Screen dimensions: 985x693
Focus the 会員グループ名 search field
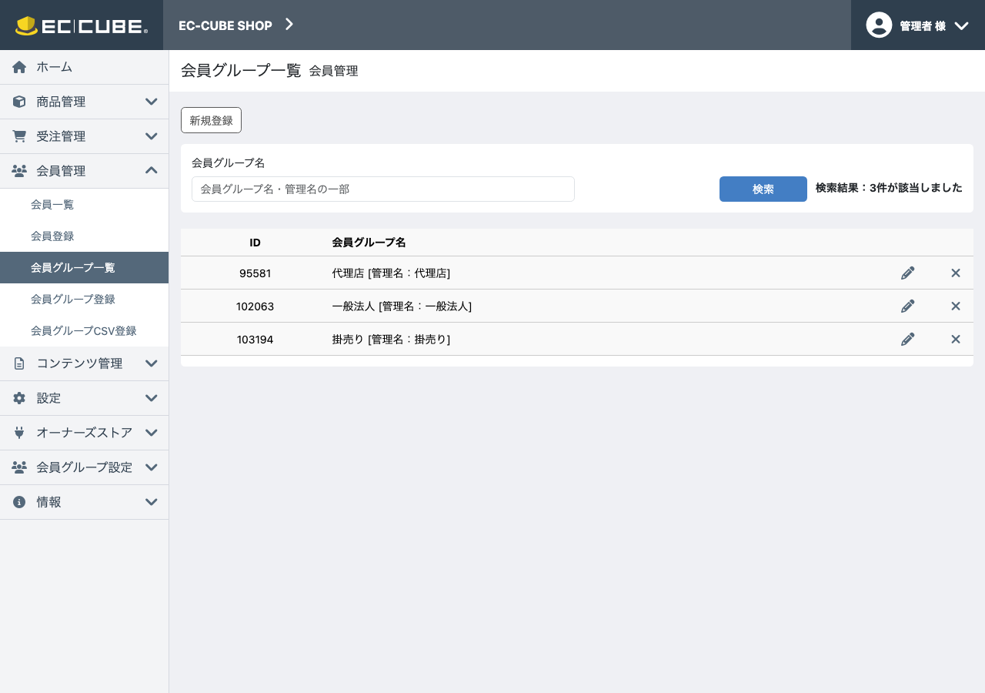(x=383, y=189)
